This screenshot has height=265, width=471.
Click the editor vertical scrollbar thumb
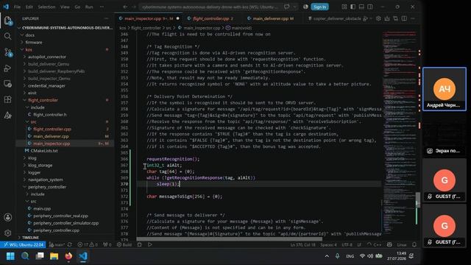click(418, 199)
